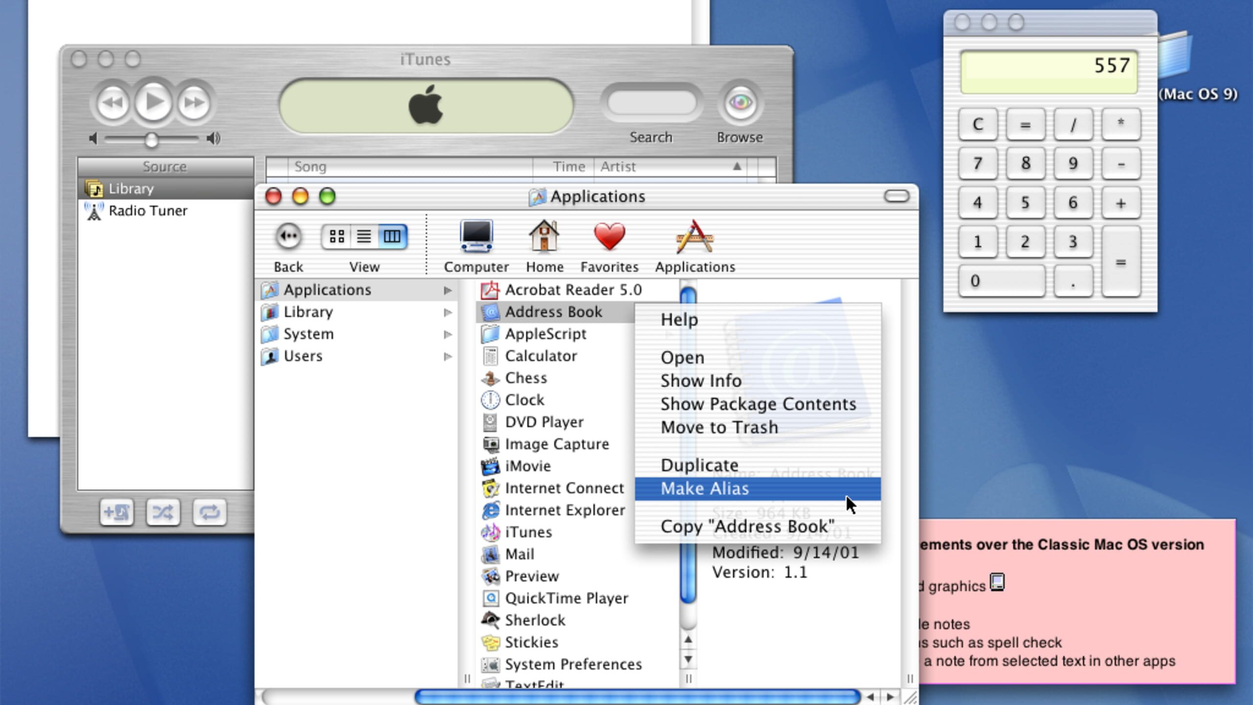Viewport: 1253px width, 705px height.
Task: Click the Artist column sort arrow
Action: click(737, 166)
